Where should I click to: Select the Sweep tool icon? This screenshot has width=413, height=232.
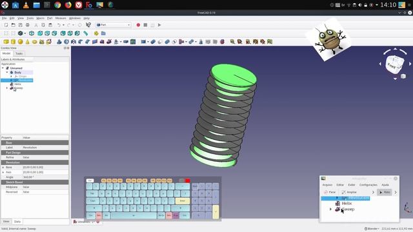(x=109, y=41)
